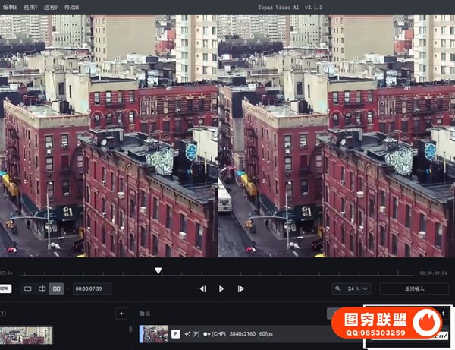The image size is (455, 350).
Task: Select the output video thumbnail
Action: tap(154, 333)
